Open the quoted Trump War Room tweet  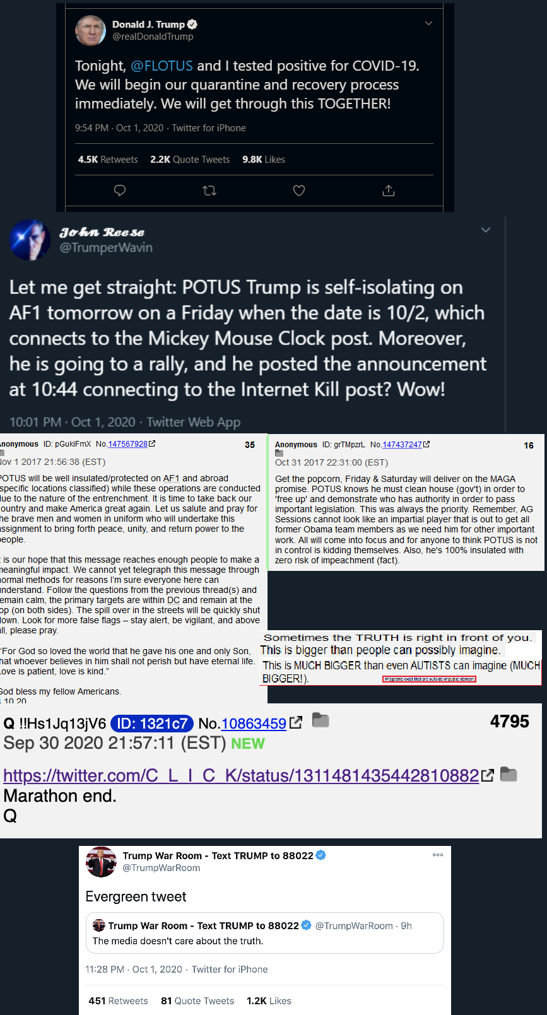[264, 933]
